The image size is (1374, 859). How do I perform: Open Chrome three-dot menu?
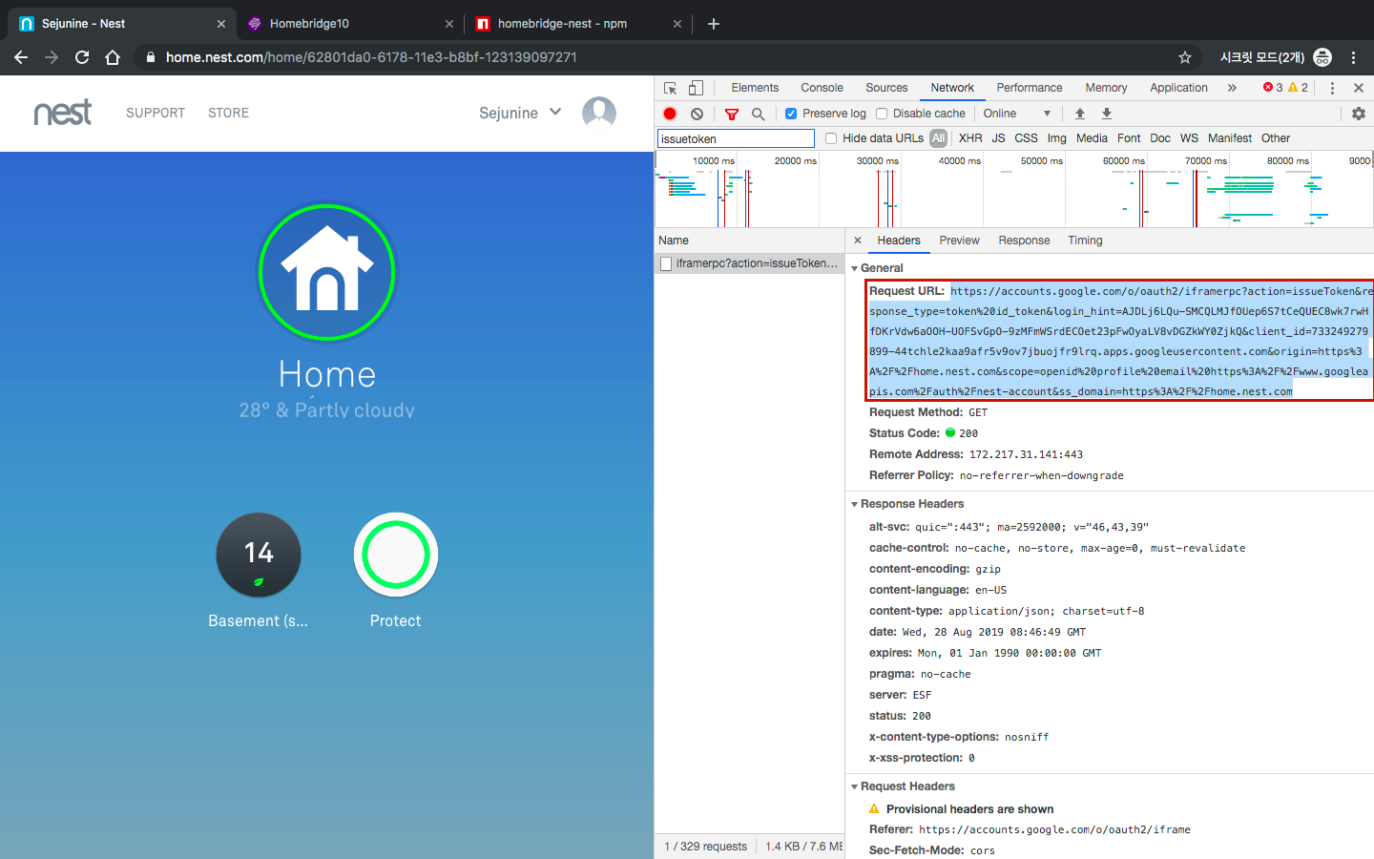tap(1353, 57)
